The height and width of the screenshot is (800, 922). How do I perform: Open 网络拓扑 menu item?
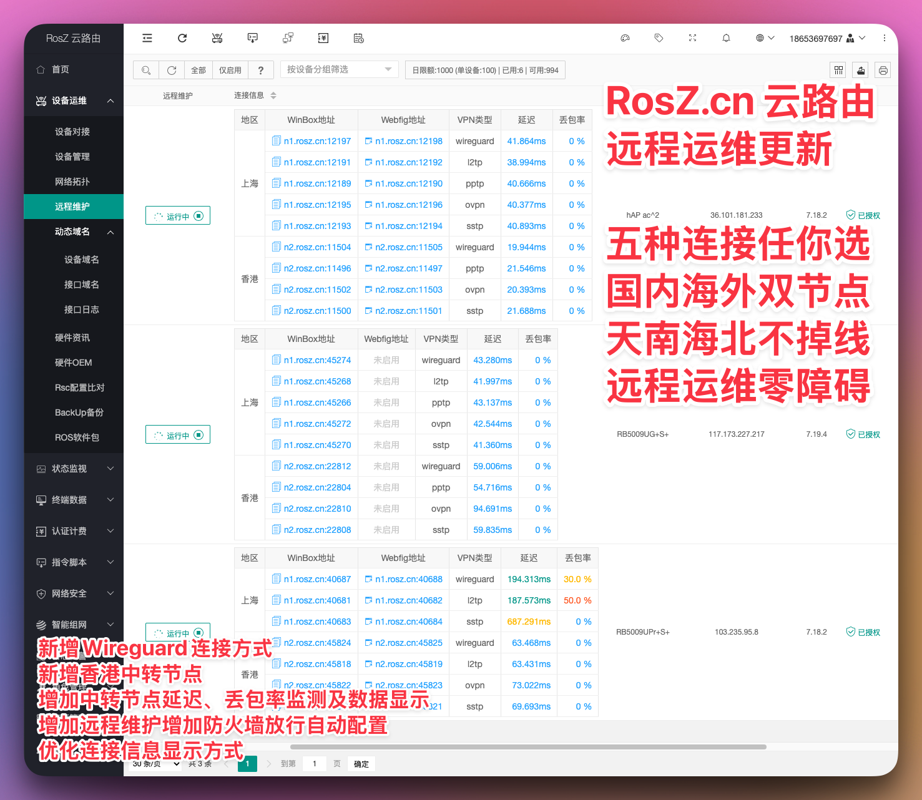(x=72, y=182)
